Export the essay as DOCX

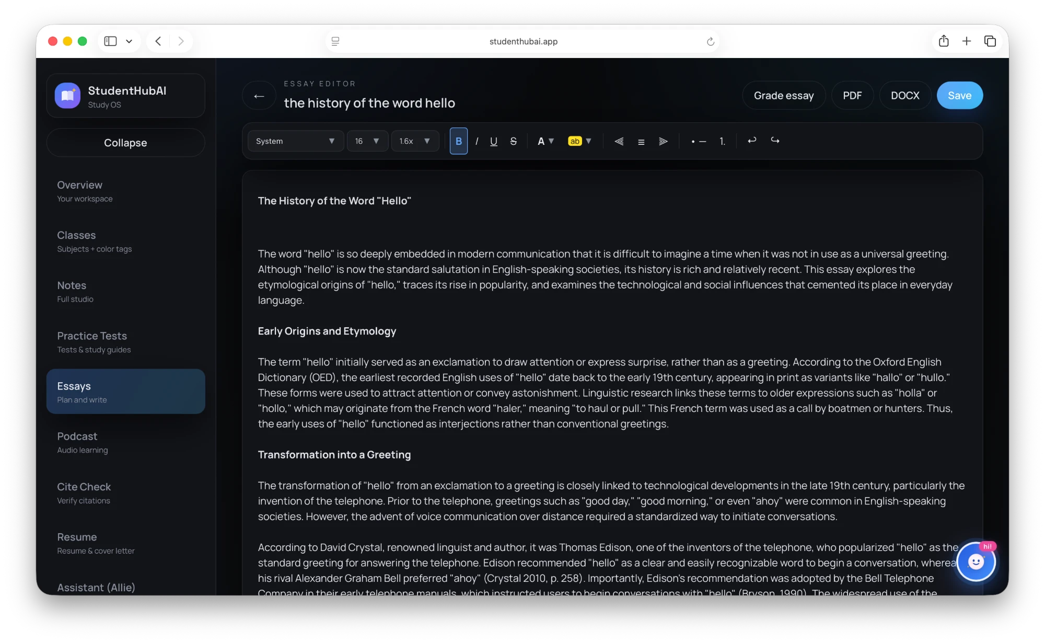[905, 96]
